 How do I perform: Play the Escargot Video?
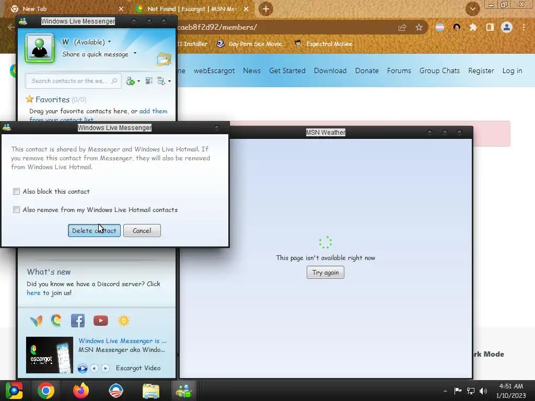point(82,368)
